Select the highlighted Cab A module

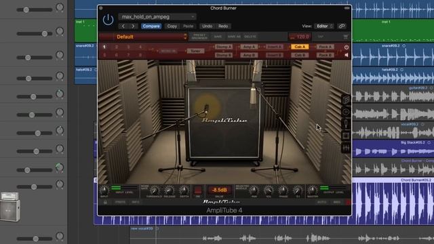(300, 47)
